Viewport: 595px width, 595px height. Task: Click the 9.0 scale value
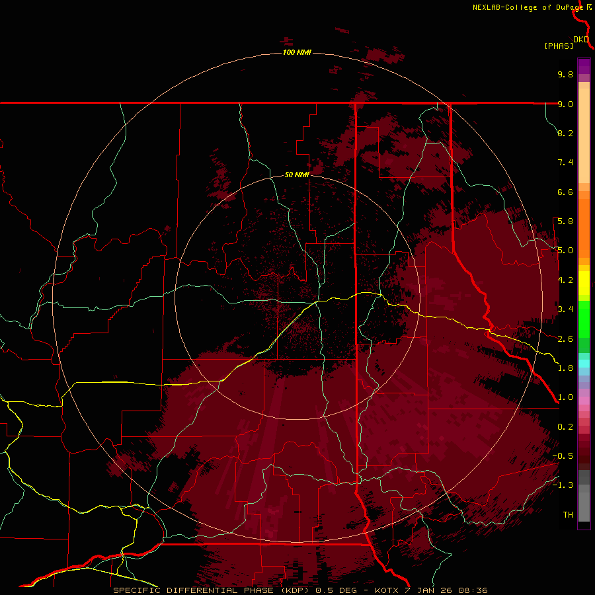click(565, 104)
